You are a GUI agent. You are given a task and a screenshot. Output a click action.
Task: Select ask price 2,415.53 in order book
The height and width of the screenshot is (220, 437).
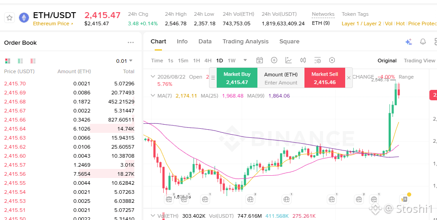point(15,201)
